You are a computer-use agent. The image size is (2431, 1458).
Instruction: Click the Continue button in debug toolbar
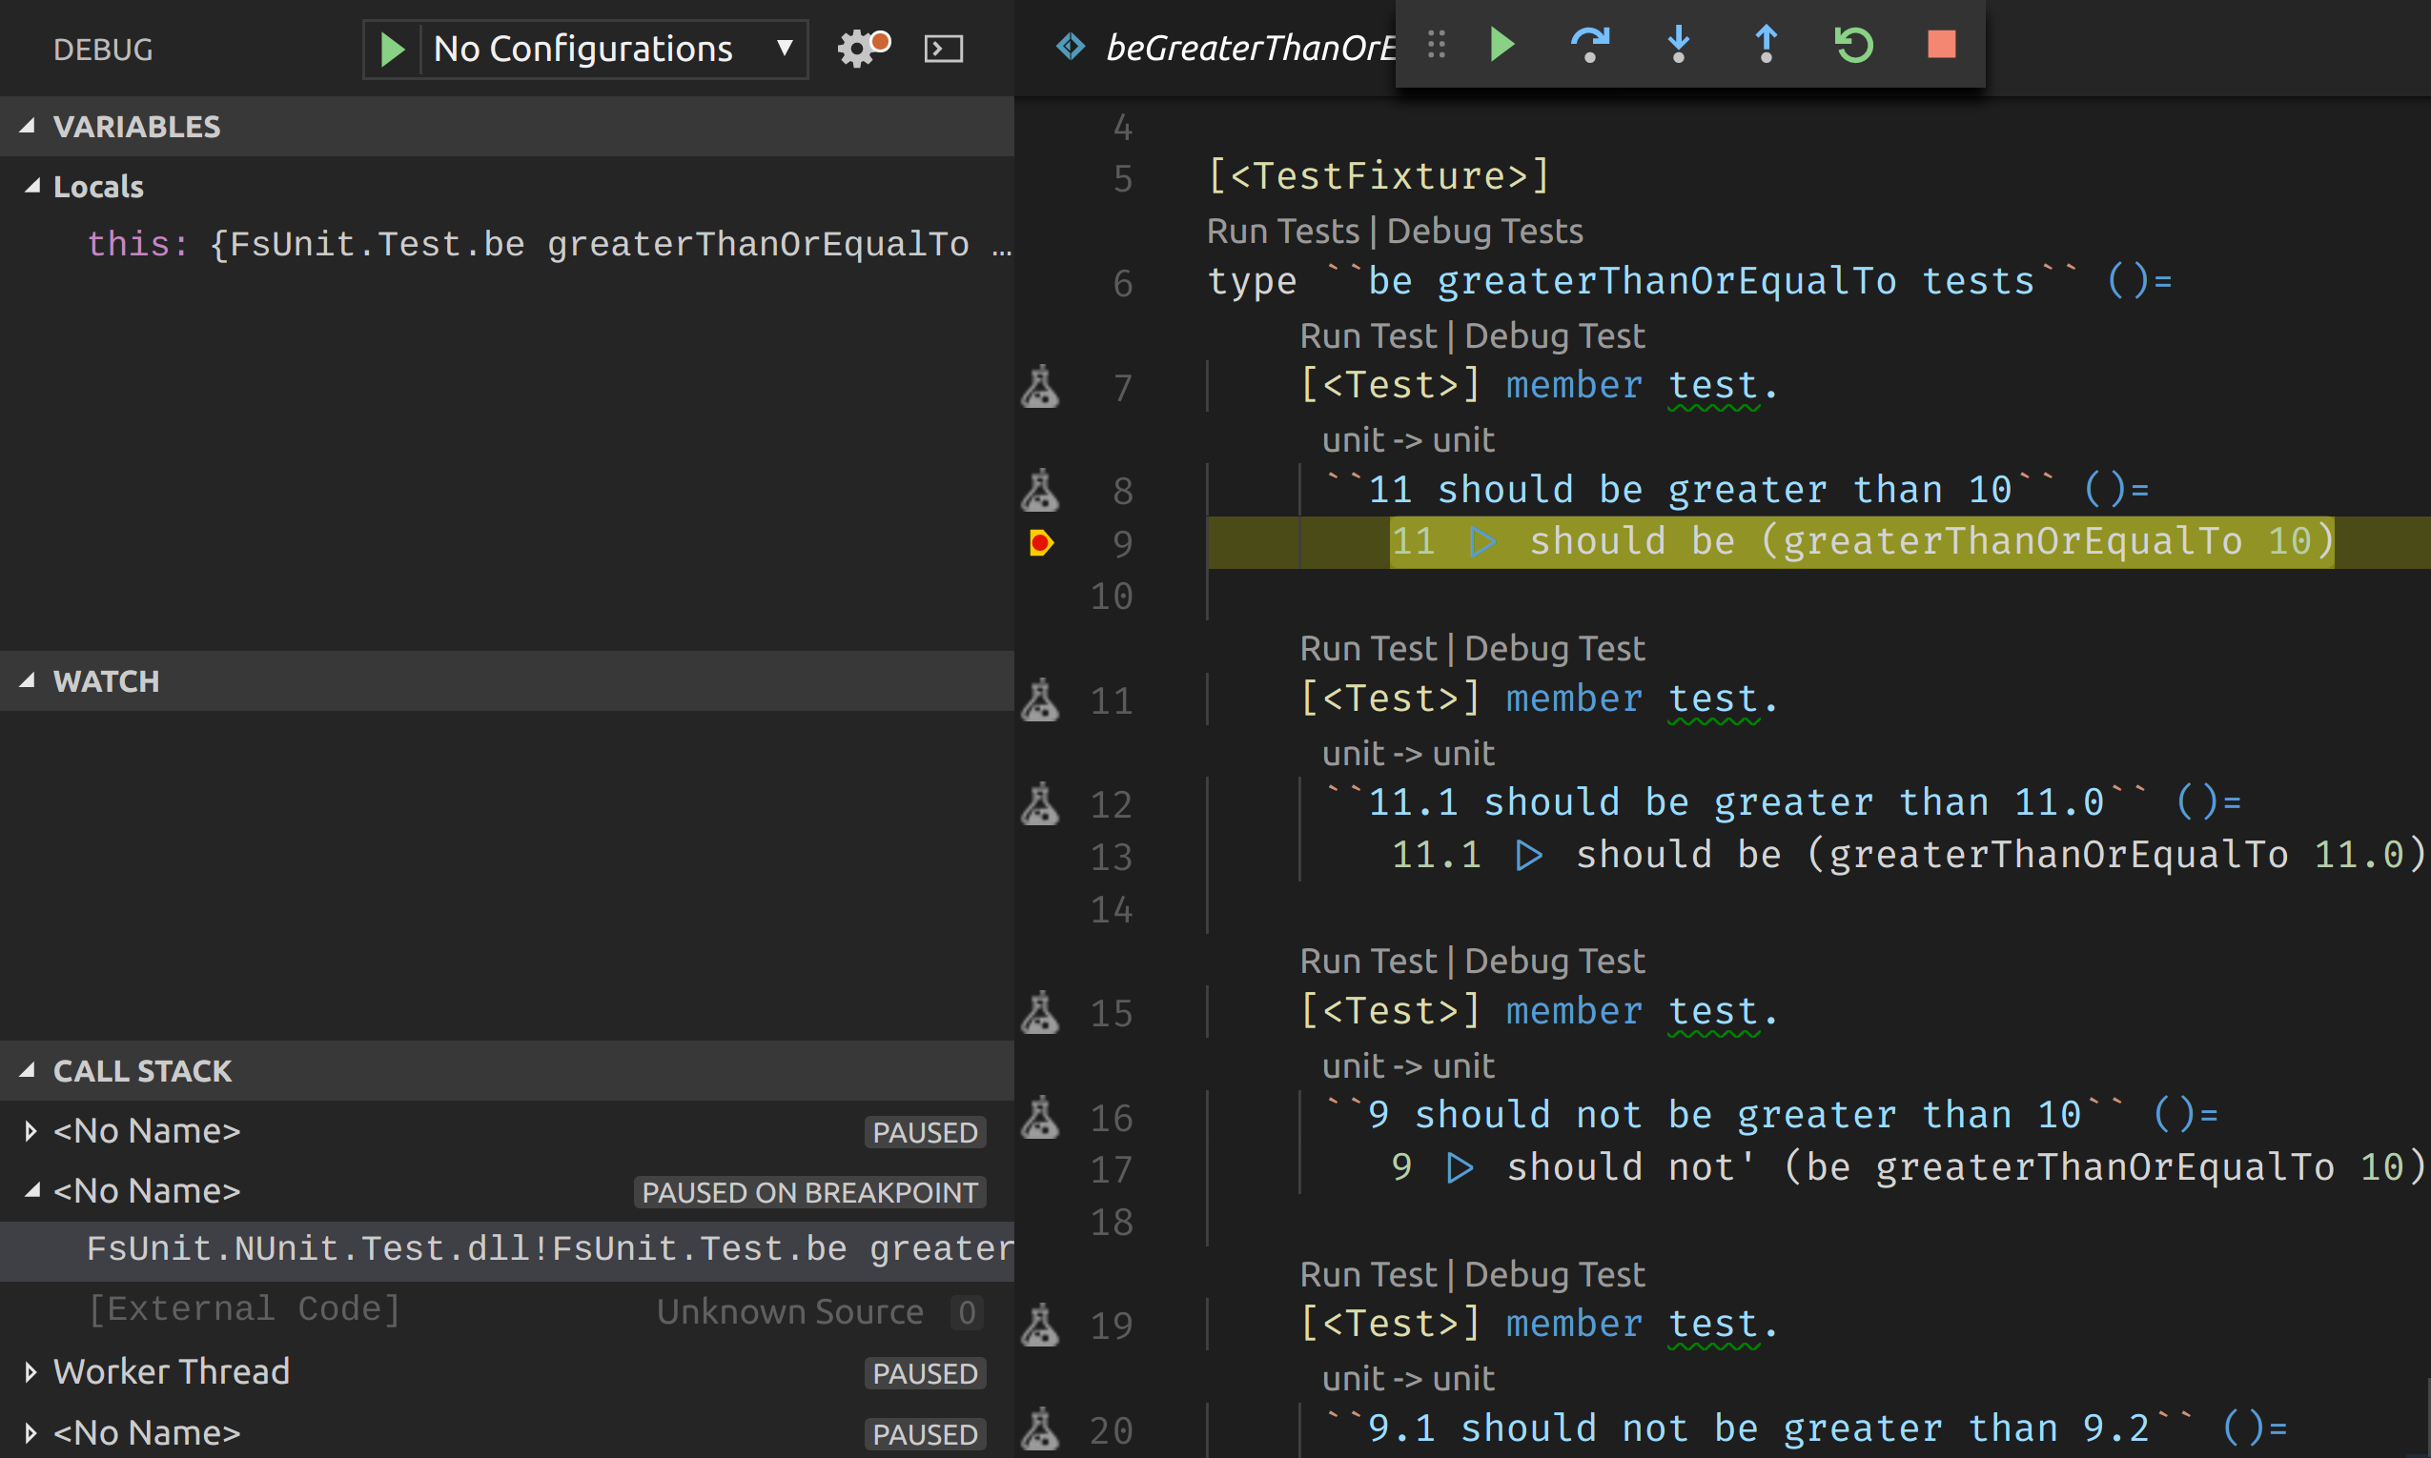tap(1501, 45)
